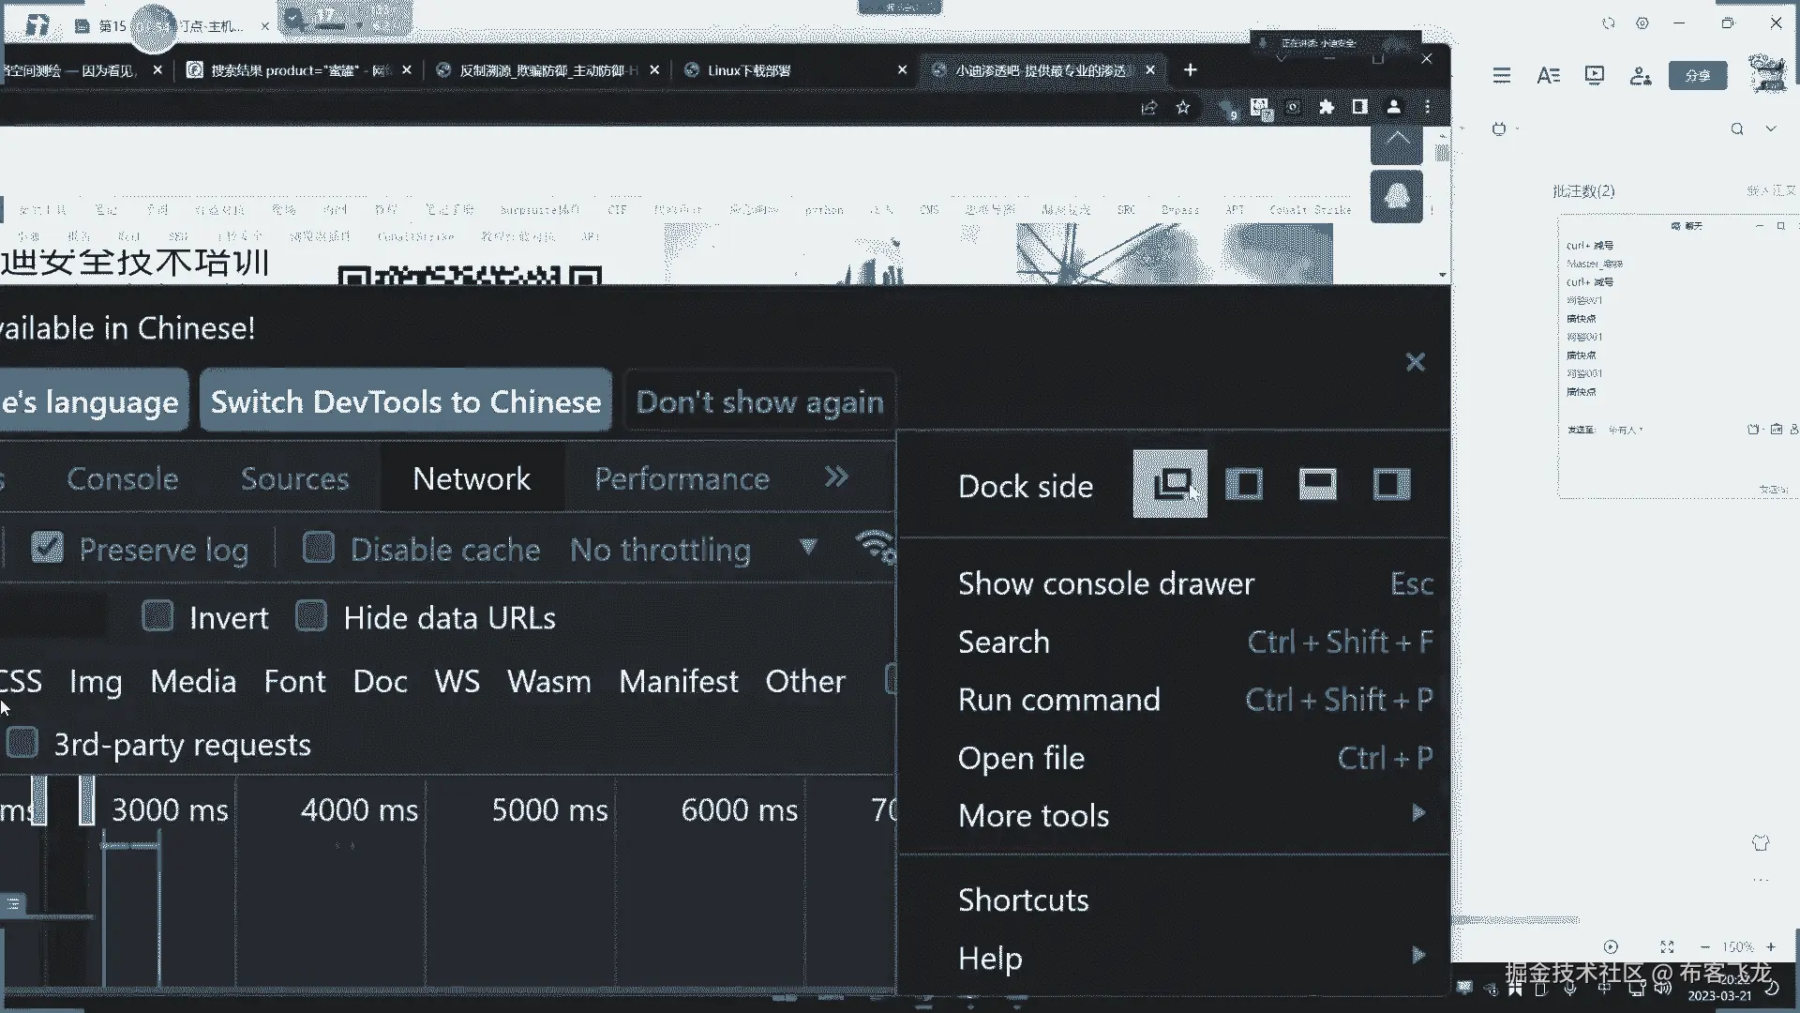Viewport: 1800px width, 1013px height.
Task: Toggle the Preserve log checkbox
Action: (47, 549)
